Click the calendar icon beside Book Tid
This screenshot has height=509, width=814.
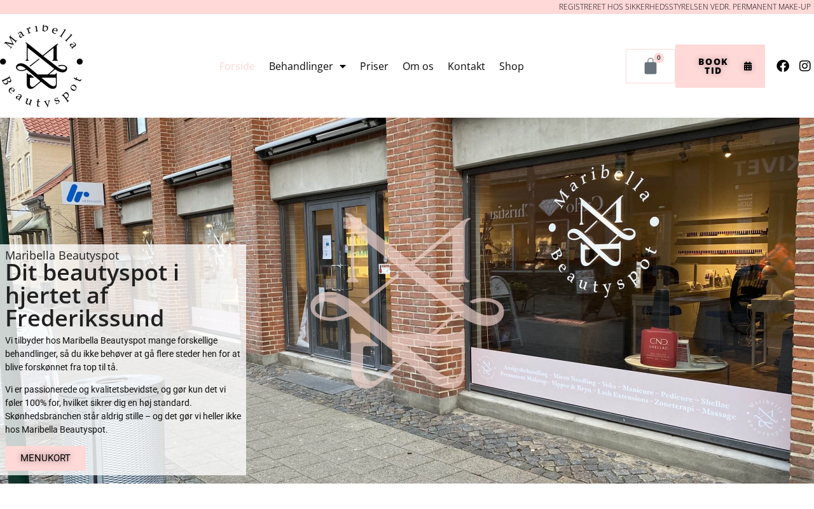[x=748, y=66]
